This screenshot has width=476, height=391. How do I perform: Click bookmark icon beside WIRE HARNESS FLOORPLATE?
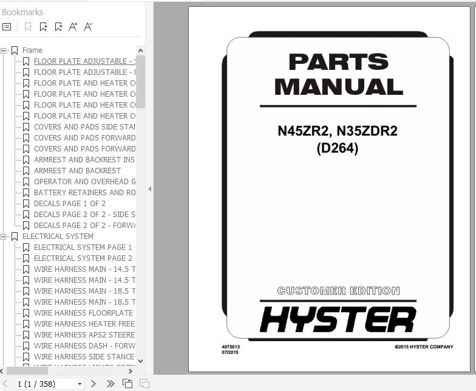(26, 313)
